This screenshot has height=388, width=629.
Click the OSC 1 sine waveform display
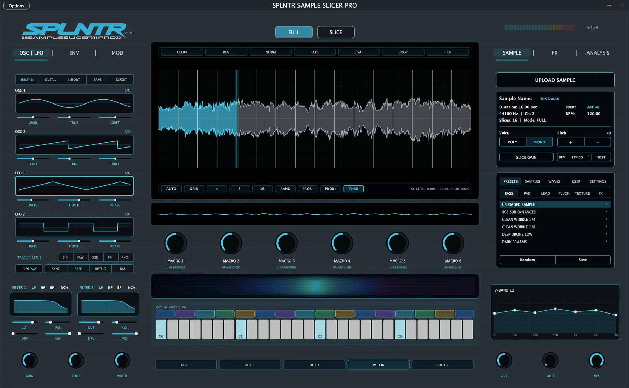click(74, 103)
